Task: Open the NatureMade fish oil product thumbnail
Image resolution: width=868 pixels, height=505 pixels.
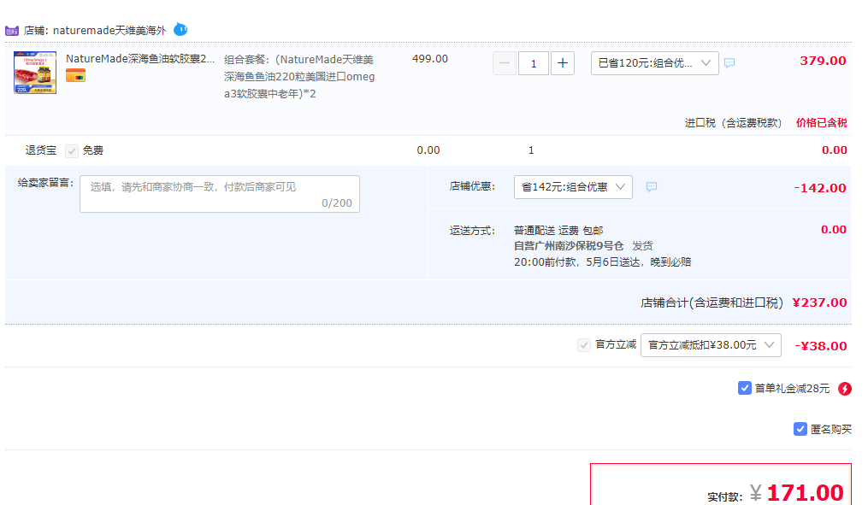Action: 35,73
